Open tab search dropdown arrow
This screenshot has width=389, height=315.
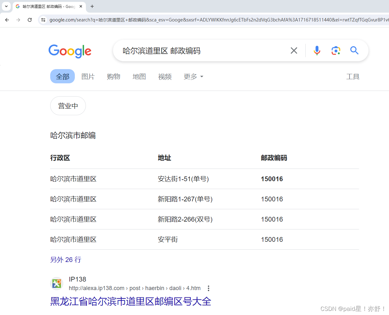tap(6, 6)
